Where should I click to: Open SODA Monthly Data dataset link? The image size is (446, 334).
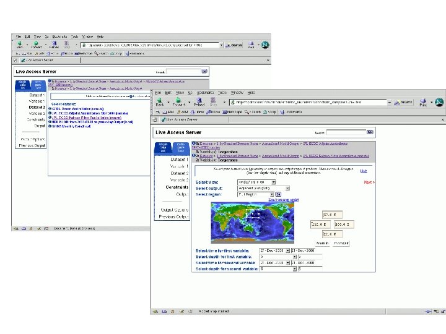[71, 126]
